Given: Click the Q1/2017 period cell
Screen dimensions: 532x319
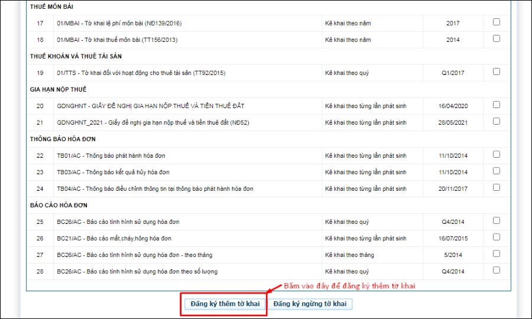Looking at the screenshot, I should [x=453, y=73].
